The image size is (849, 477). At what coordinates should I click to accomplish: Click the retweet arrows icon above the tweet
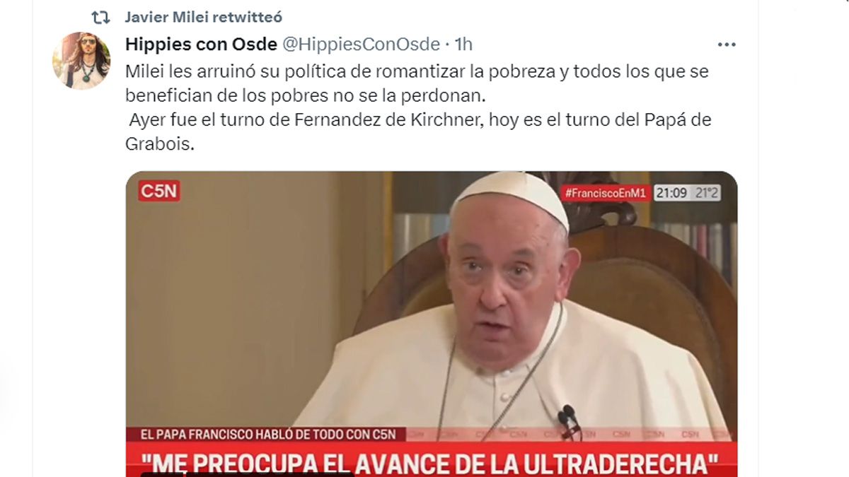(x=100, y=17)
